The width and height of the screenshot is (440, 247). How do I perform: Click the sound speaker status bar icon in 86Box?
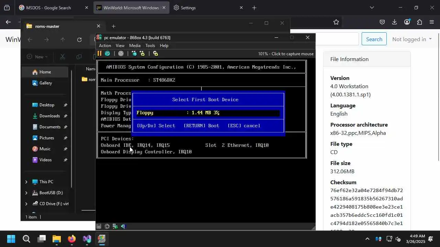pyautogui.click(x=123, y=226)
